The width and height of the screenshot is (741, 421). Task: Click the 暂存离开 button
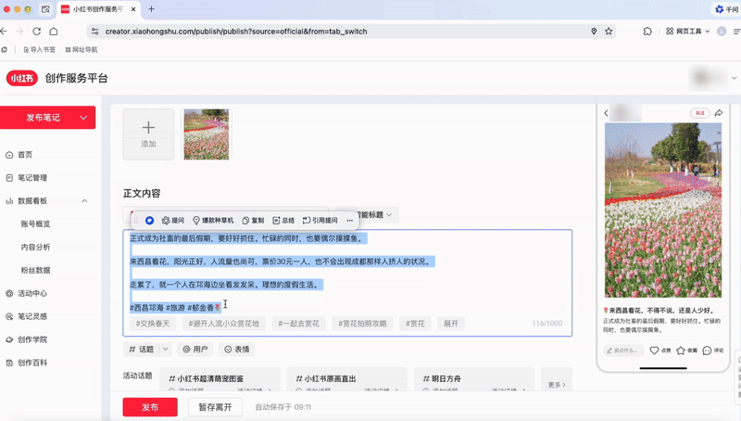(215, 407)
